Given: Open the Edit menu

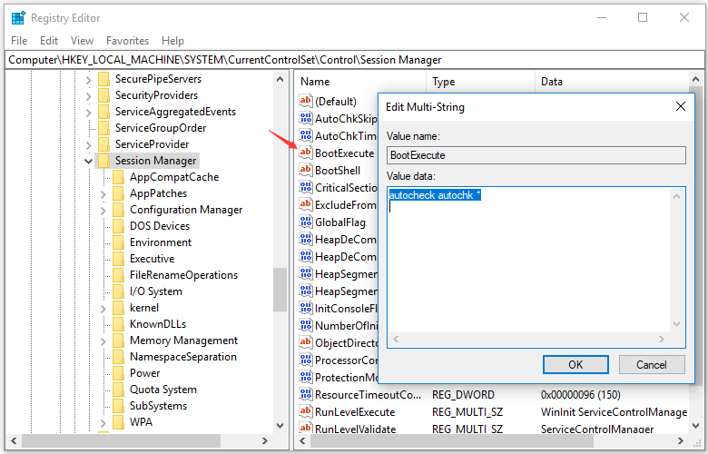Looking at the screenshot, I should (x=49, y=41).
